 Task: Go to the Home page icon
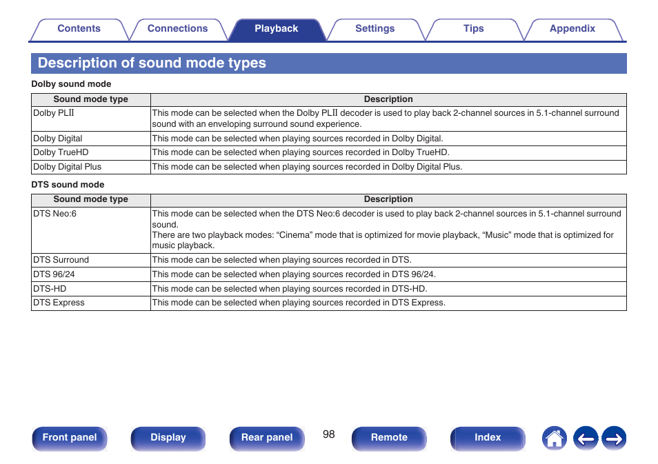554,438
